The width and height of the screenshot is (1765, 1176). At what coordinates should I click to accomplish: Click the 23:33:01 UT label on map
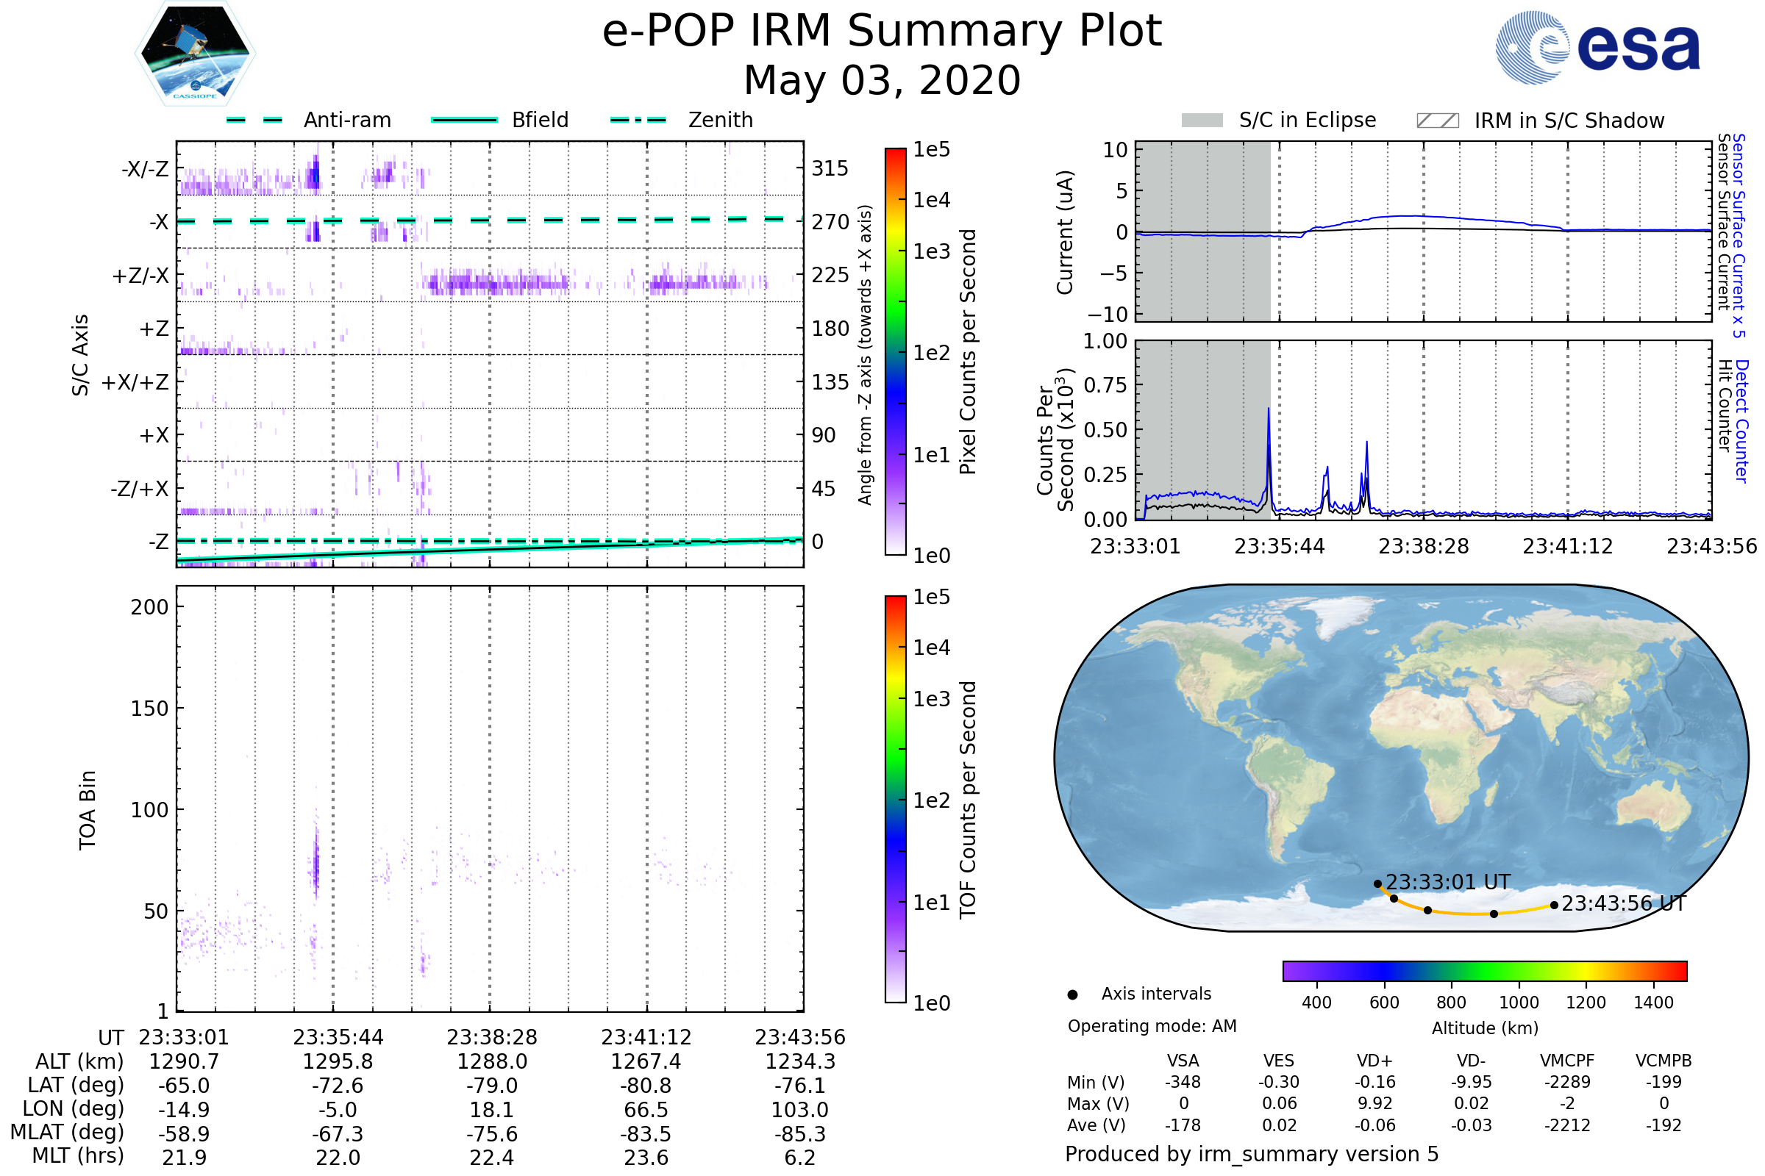pos(1447,882)
